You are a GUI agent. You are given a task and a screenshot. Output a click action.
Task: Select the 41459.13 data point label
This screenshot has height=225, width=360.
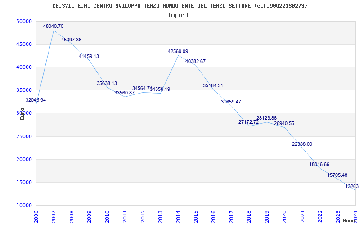pyautogui.click(x=89, y=57)
